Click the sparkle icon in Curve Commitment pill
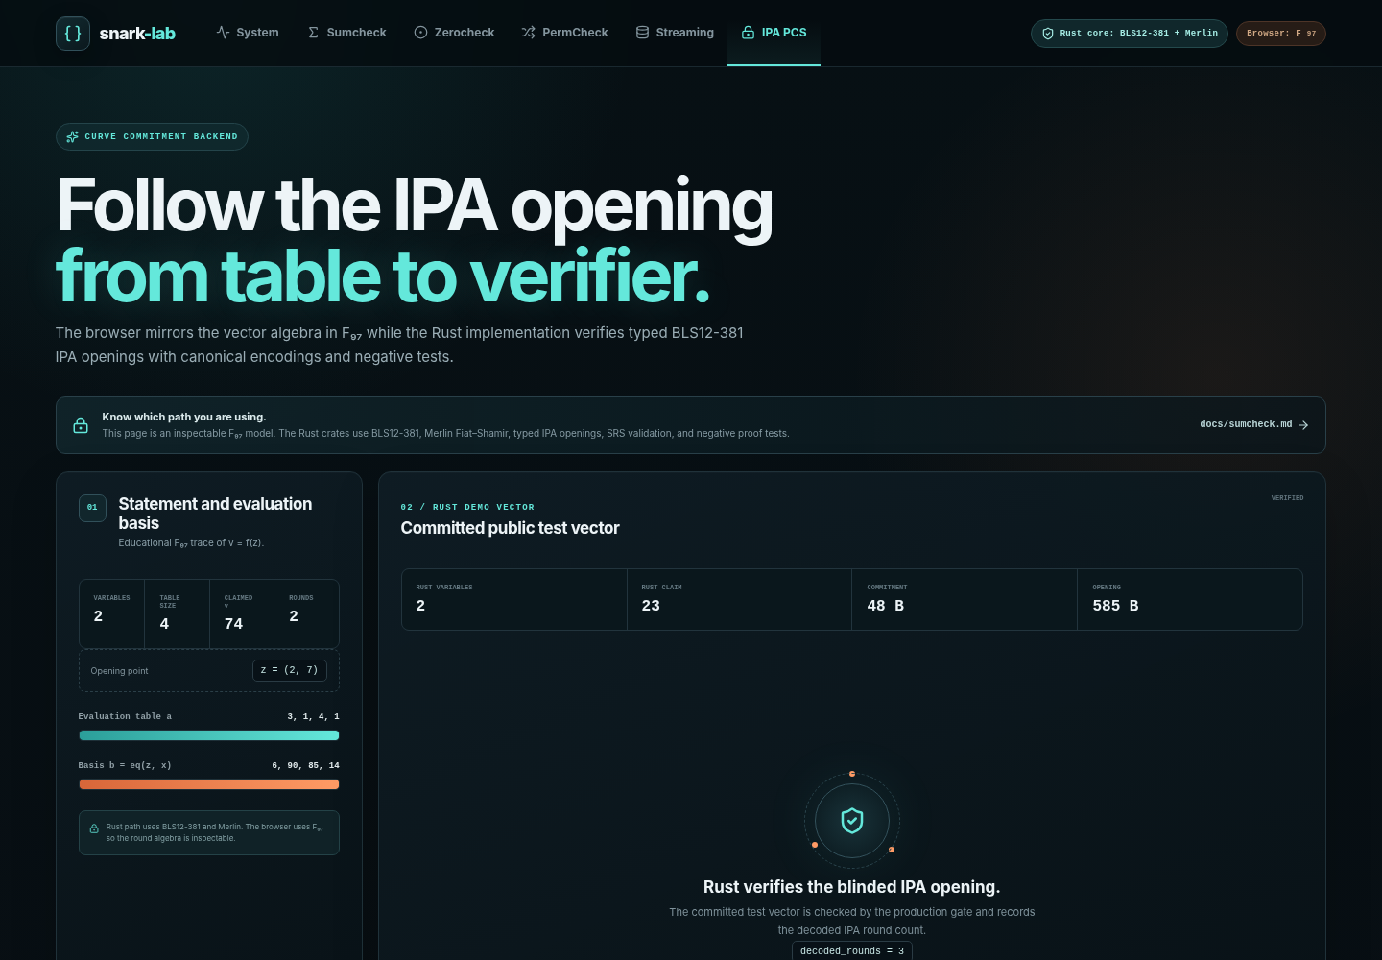Screen dimensions: 1382x960 [72, 137]
